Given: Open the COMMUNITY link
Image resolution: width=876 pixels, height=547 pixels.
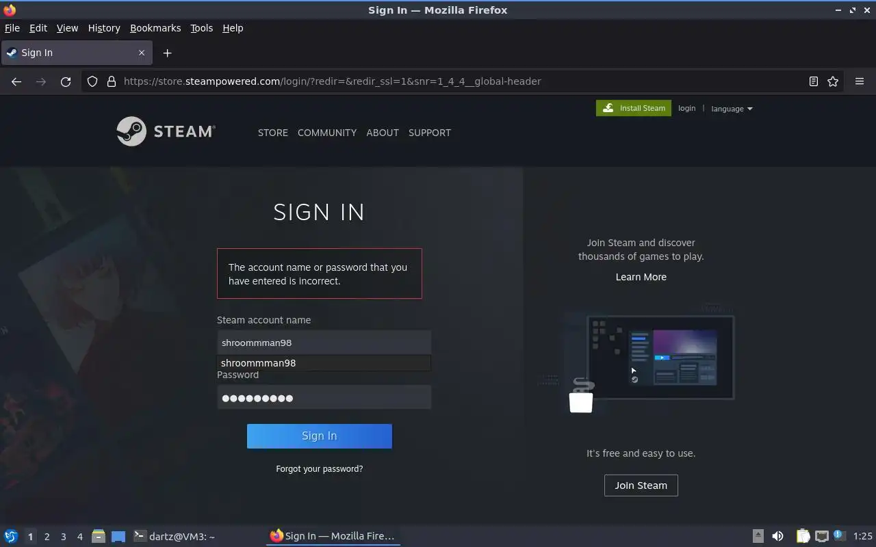Looking at the screenshot, I should coord(327,133).
